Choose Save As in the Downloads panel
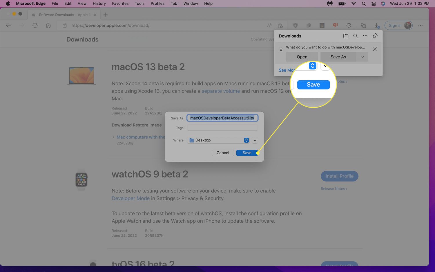The width and height of the screenshot is (435, 272). (338, 57)
